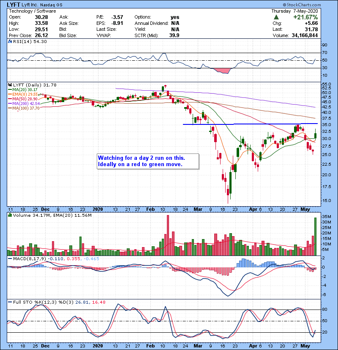
Task: Click the RSI(14) indicator icon
Action: 10,41
